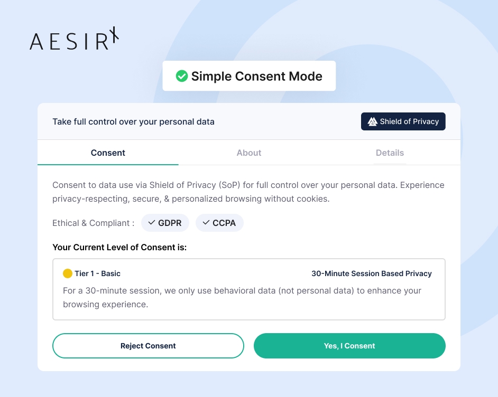Viewport: 498px width, 397px height.
Task: Click the Take full control header text
Action: tap(133, 122)
